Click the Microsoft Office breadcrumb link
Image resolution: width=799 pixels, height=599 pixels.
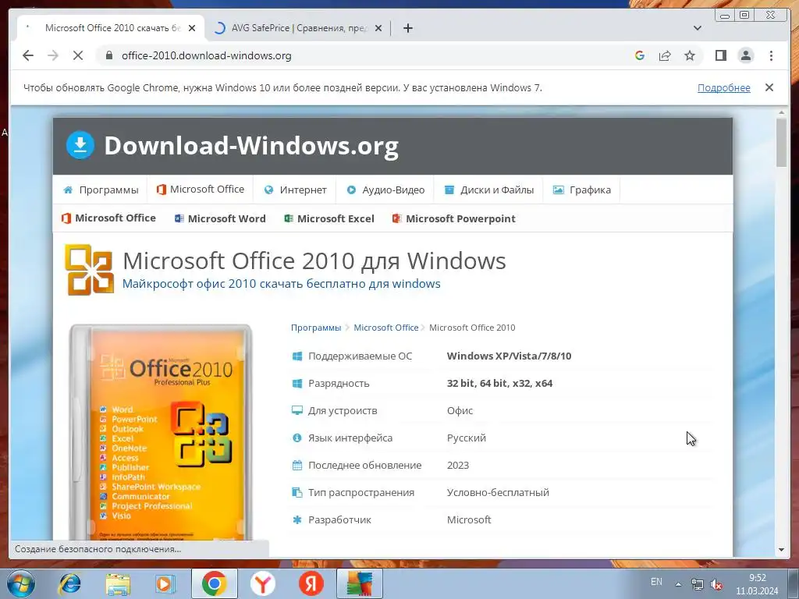point(385,328)
